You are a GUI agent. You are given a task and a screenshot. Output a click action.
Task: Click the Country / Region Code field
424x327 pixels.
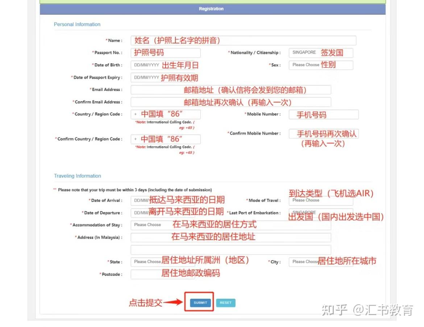pos(165,114)
